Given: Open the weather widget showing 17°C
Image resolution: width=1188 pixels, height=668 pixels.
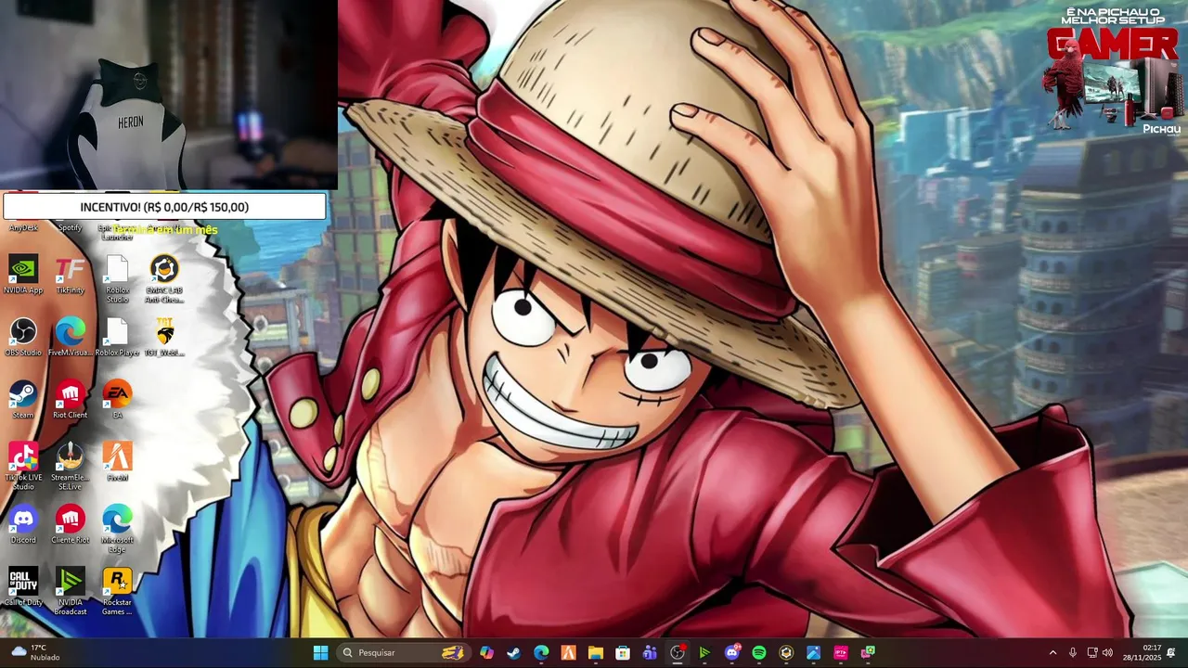Looking at the screenshot, I should click(37, 652).
